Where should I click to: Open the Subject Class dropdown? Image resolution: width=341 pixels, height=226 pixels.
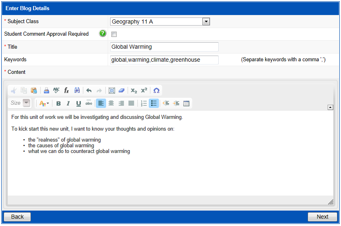pyautogui.click(x=206, y=22)
